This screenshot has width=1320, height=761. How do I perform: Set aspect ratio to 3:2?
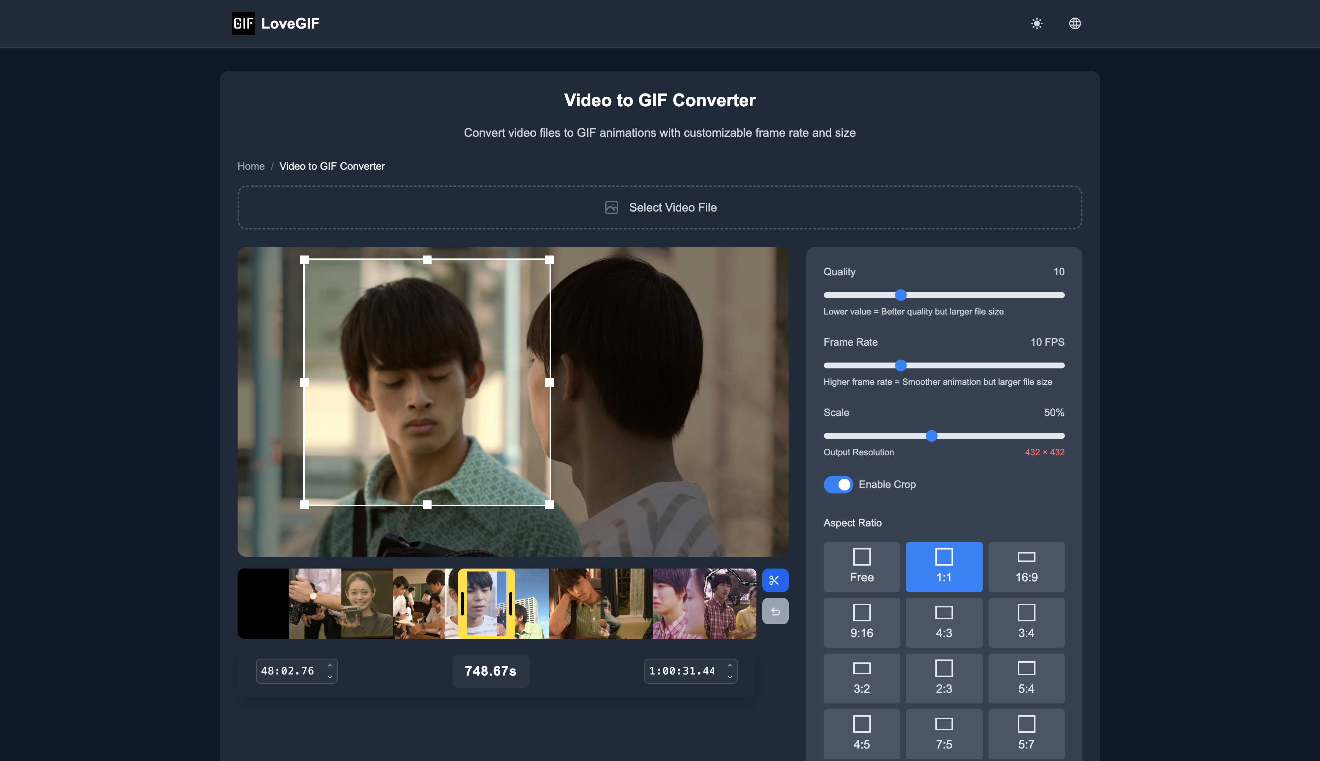click(862, 678)
